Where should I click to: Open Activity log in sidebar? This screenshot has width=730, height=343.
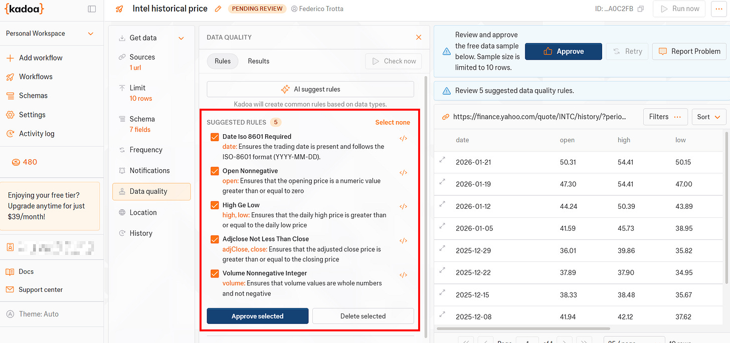[x=30, y=134]
